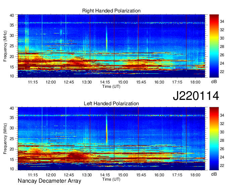Click 12:45 tick on Left Handed time axis
The image size is (228, 185).
tap(69, 175)
